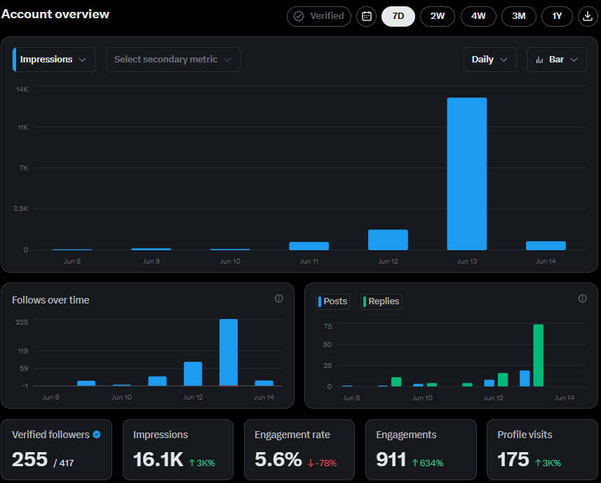Image resolution: width=601 pixels, height=483 pixels.
Task: Click the -78% engagement rate change
Action: [322, 463]
